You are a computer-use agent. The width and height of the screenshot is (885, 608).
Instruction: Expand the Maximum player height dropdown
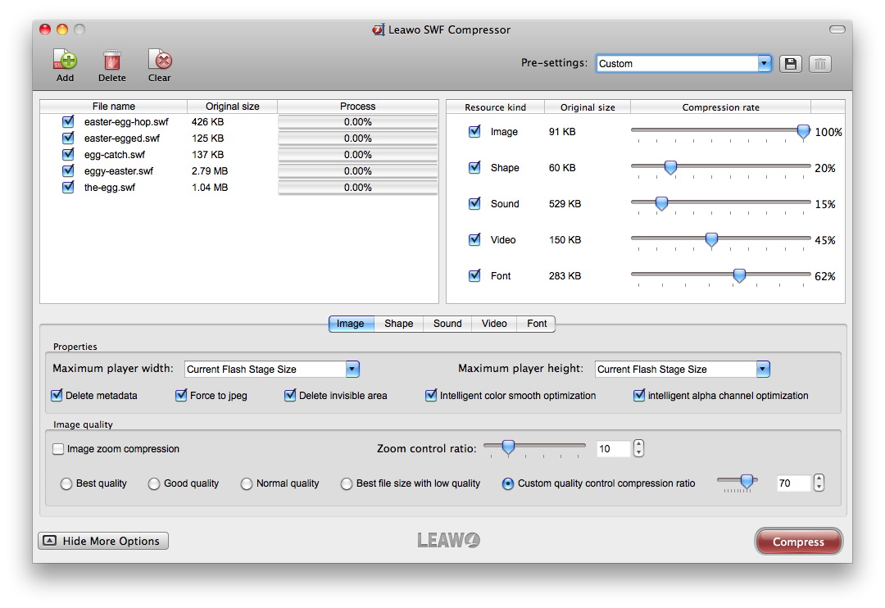(x=763, y=370)
